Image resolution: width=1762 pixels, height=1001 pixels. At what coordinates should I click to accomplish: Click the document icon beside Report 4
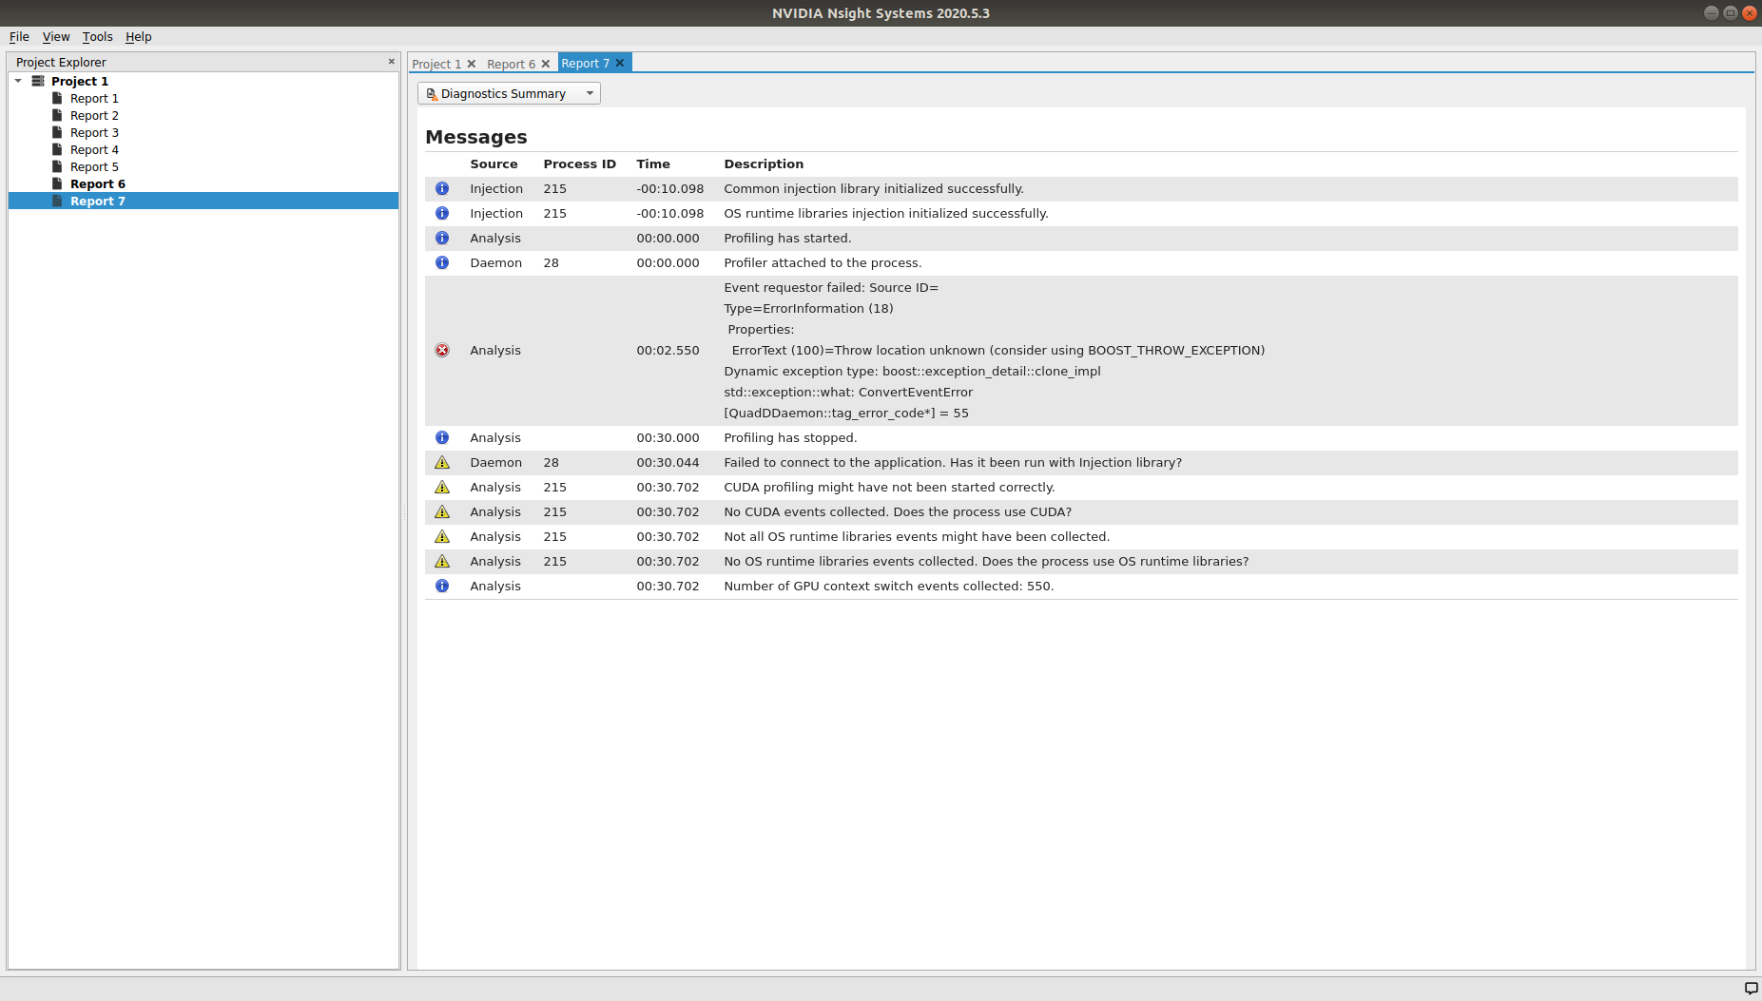(57, 149)
